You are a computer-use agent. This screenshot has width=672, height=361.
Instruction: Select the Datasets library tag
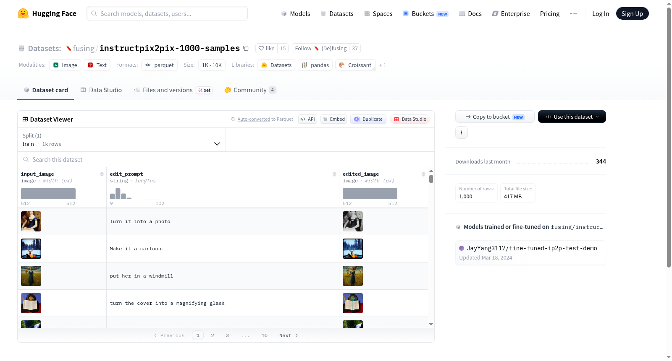[x=276, y=65]
